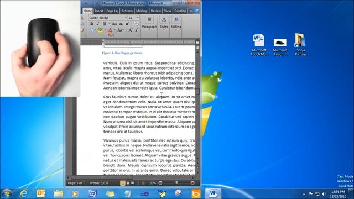Apply red font color

point(110,30)
